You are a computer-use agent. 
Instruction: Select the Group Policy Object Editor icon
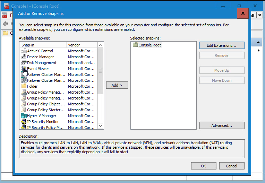pos(24,104)
